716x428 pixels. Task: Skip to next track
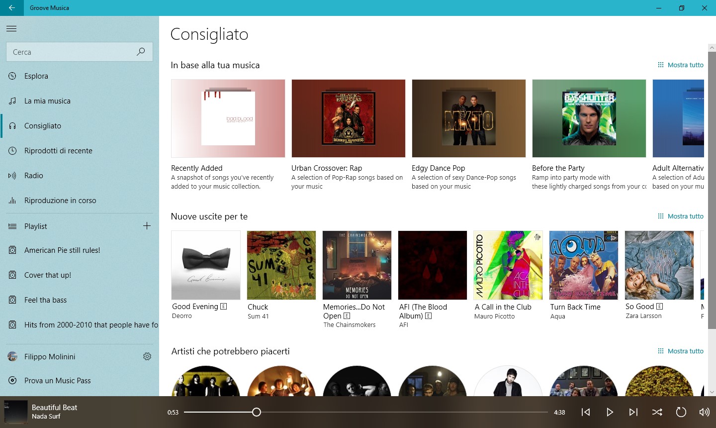coord(633,412)
